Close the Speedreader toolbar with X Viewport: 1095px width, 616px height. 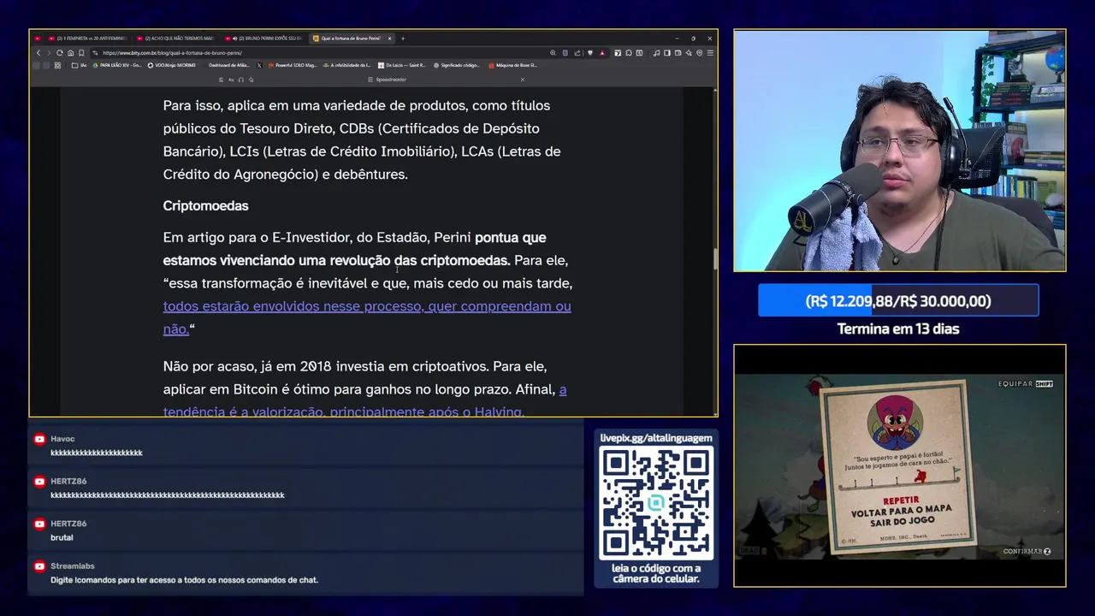click(x=523, y=80)
